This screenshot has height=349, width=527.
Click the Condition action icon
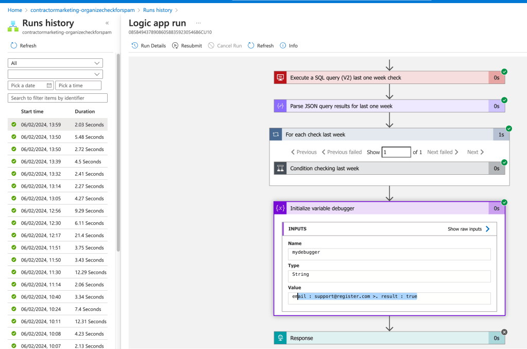tap(280, 169)
